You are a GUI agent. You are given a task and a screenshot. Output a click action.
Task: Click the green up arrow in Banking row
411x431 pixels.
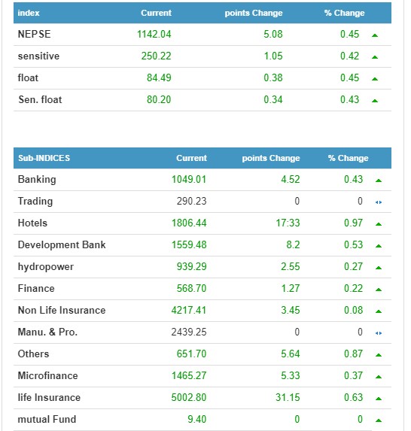pos(379,181)
